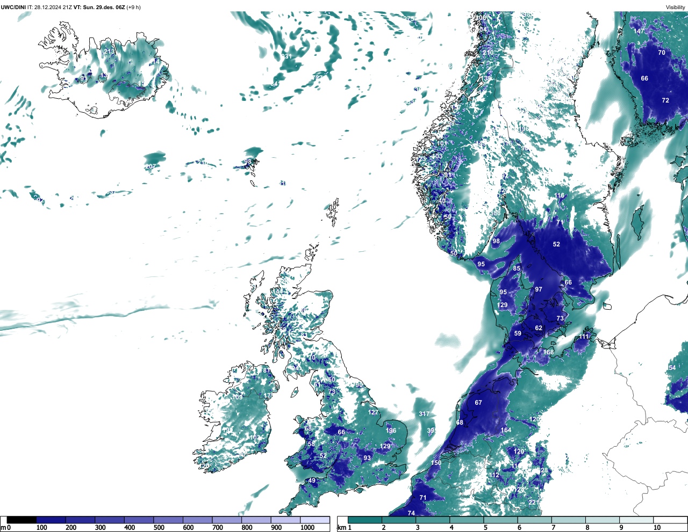Click the "10" tick of km legend
This screenshot has width=688, height=532.
pyautogui.click(x=657, y=528)
